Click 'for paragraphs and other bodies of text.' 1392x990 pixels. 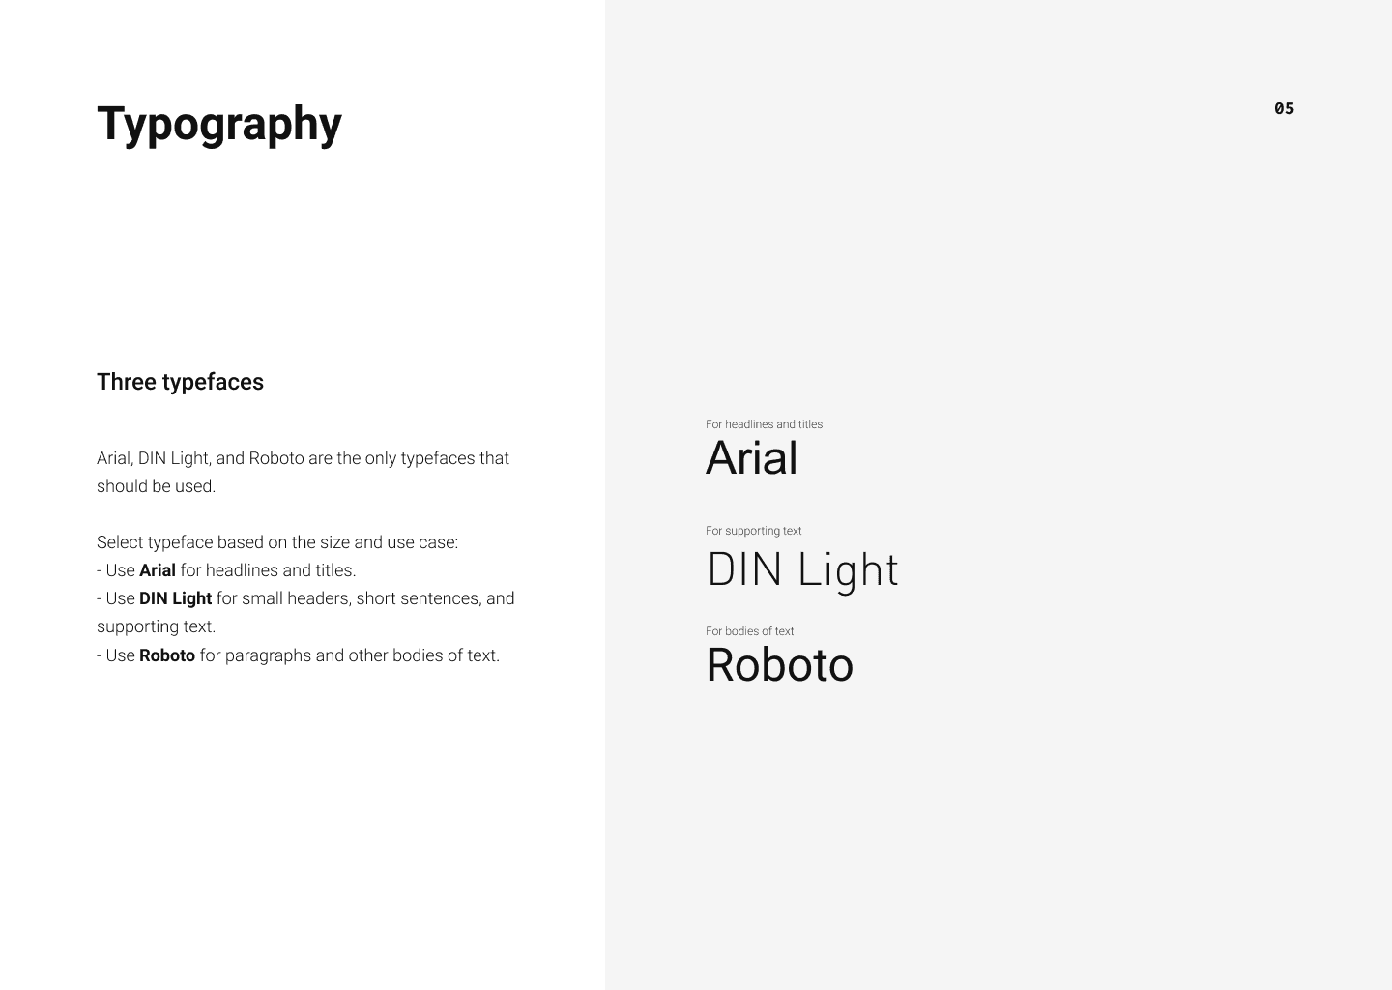(349, 655)
